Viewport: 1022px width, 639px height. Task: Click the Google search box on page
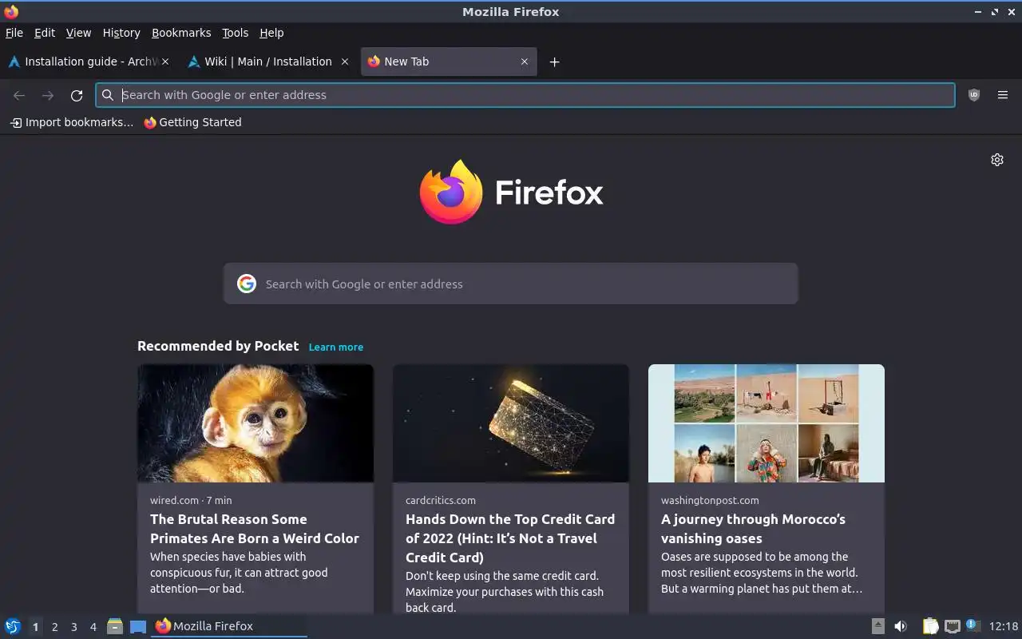tap(511, 284)
